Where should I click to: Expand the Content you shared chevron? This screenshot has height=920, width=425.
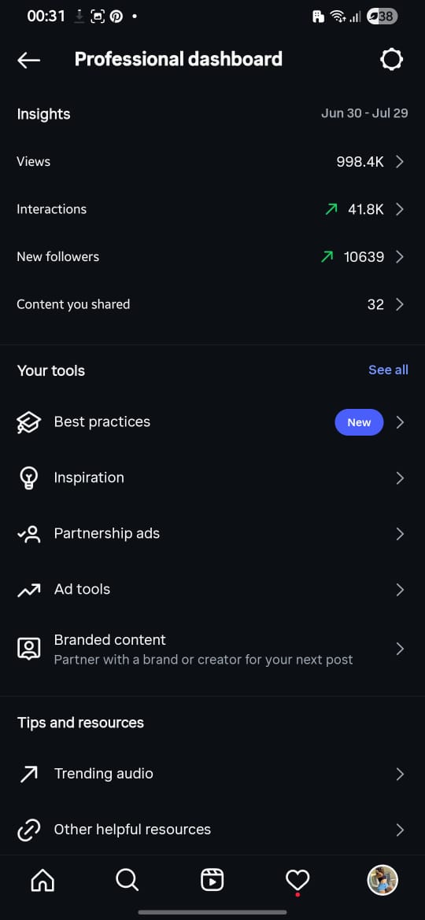(x=400, y=304)
